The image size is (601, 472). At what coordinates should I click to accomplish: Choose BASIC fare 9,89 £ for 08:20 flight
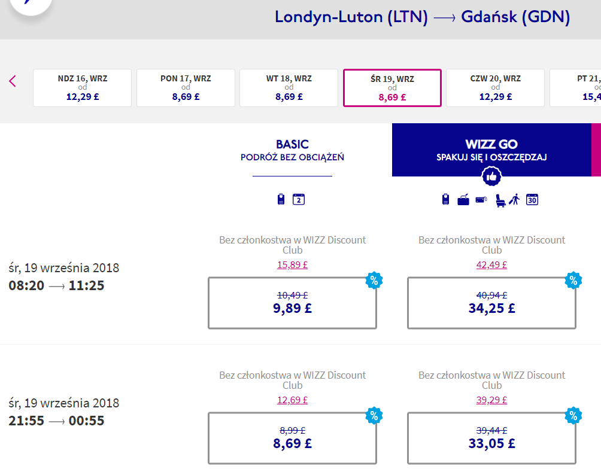coord(293,303)
